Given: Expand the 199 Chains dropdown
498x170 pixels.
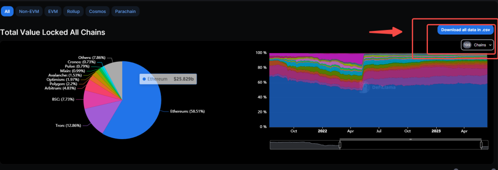Looking at the screenshot, I should click(x=477, y=45).
